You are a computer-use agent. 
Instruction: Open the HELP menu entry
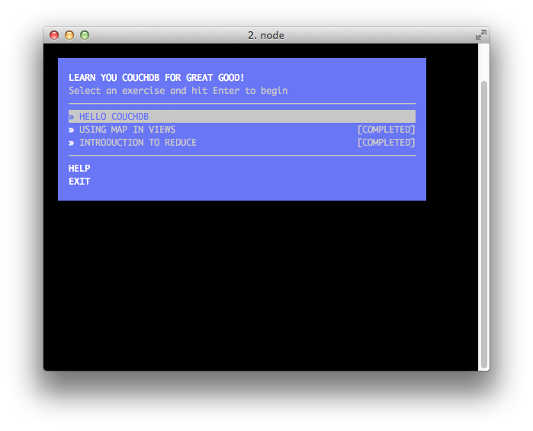(79, 169)
